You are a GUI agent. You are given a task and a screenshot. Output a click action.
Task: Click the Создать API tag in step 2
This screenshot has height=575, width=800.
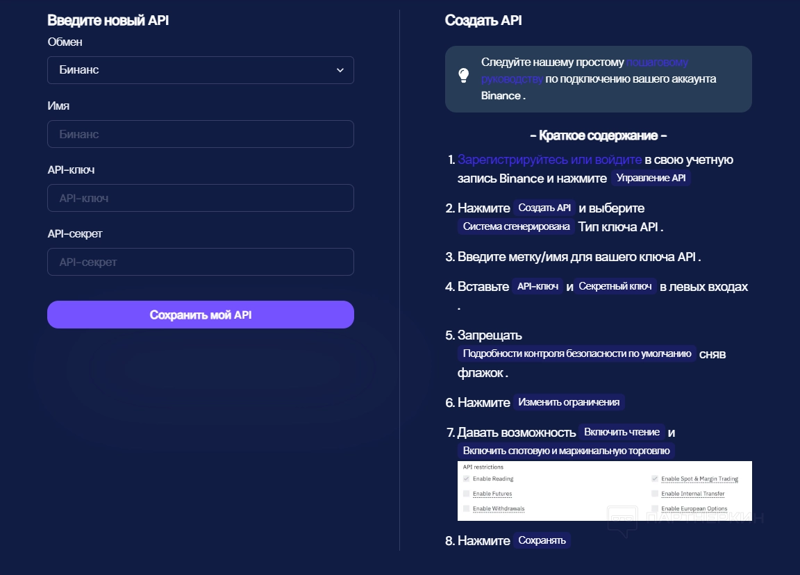pyautogui.click(x=544, y=208)
